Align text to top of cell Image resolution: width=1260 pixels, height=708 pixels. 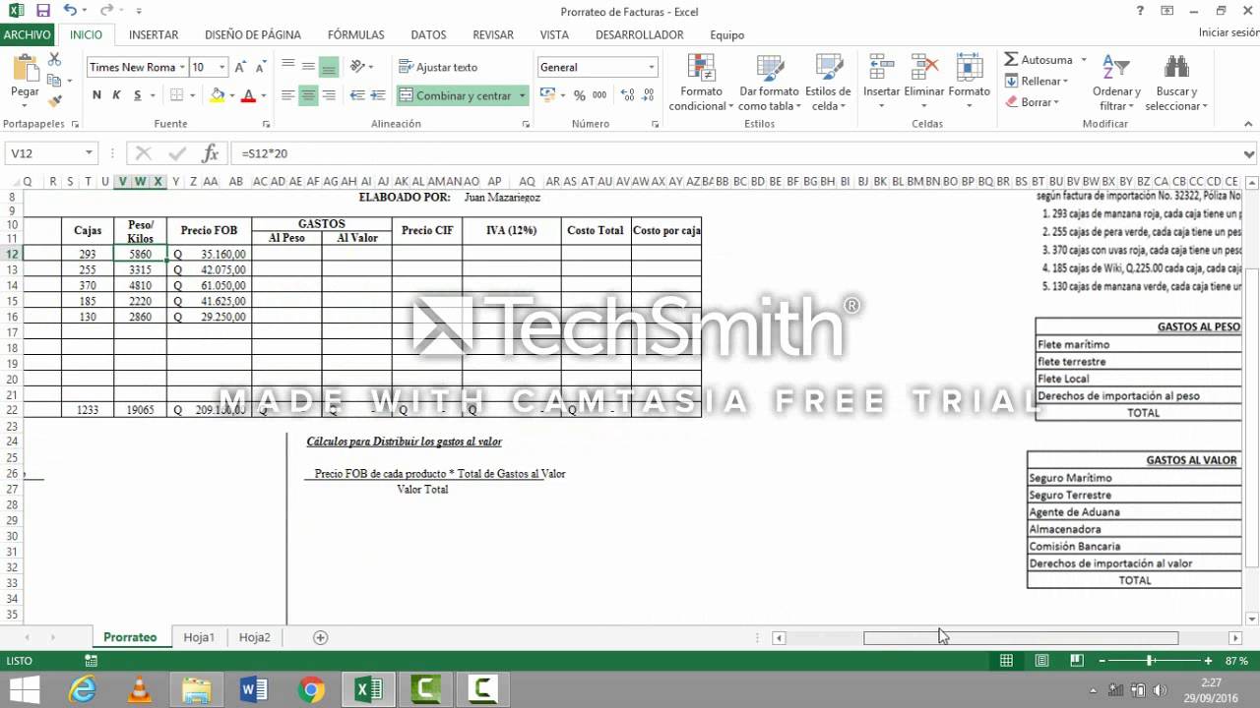[x=287, y=67]
